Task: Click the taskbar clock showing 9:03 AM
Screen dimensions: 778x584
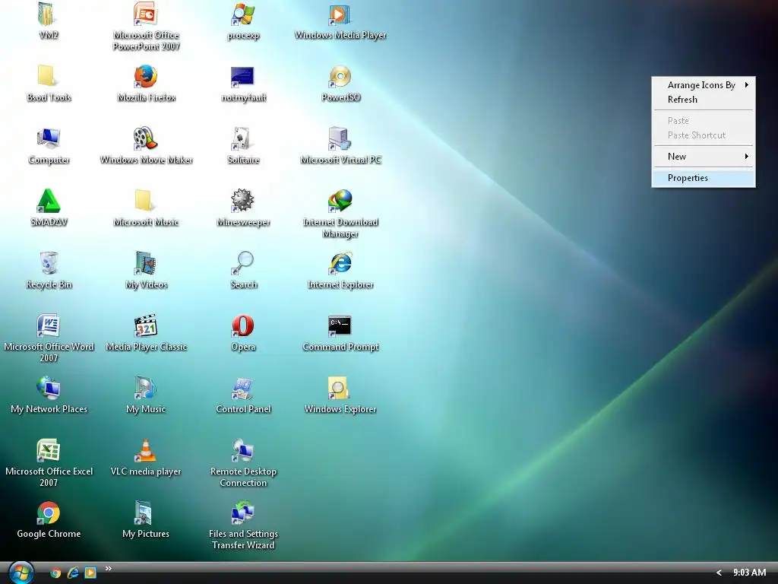Action: 749,573
